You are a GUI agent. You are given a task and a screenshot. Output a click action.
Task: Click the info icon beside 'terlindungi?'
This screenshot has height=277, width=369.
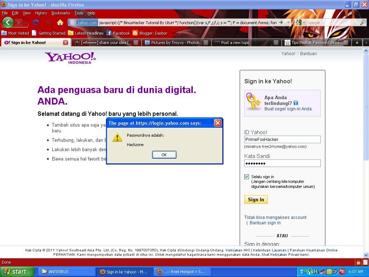(x=296, y=103)
